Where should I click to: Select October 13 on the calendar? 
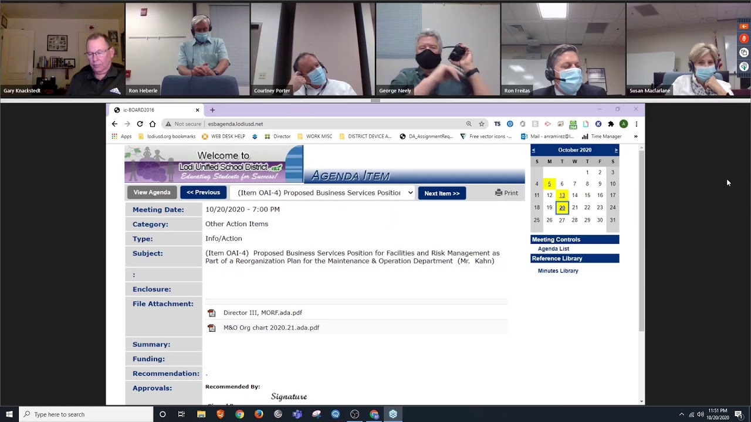click(x=562, y=195)
